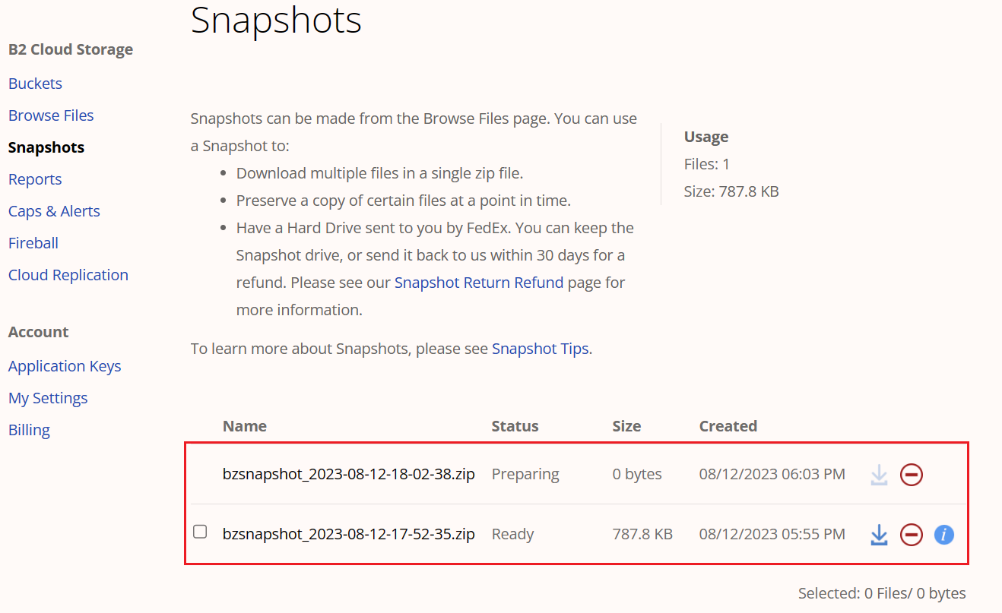Select Snapshots in the sidebar

click(46, 147)
